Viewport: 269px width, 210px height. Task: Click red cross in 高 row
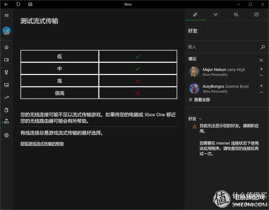click(138, 81)
